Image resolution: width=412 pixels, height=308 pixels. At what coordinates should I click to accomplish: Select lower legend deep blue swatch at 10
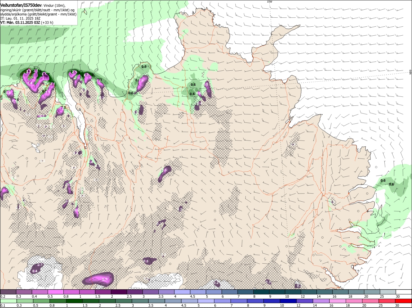(288, 301)
